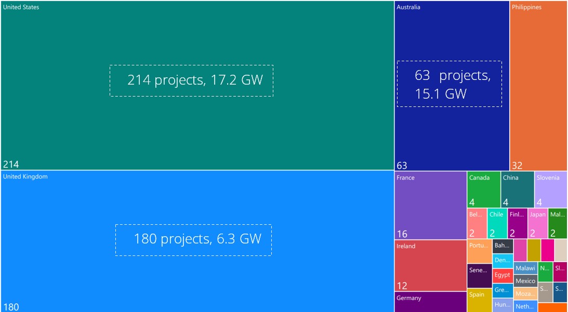Select the dark Senegal tile

479,274
